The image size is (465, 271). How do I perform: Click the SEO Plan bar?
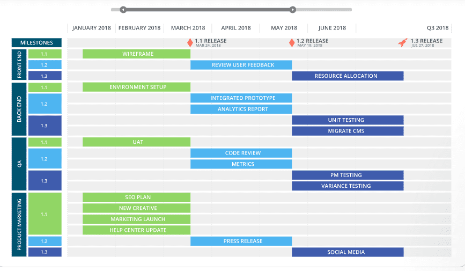pos(136,197)
